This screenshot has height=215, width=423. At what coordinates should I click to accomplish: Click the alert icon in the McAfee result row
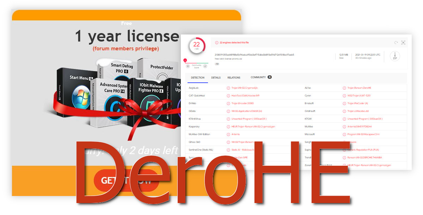[344, 126]
